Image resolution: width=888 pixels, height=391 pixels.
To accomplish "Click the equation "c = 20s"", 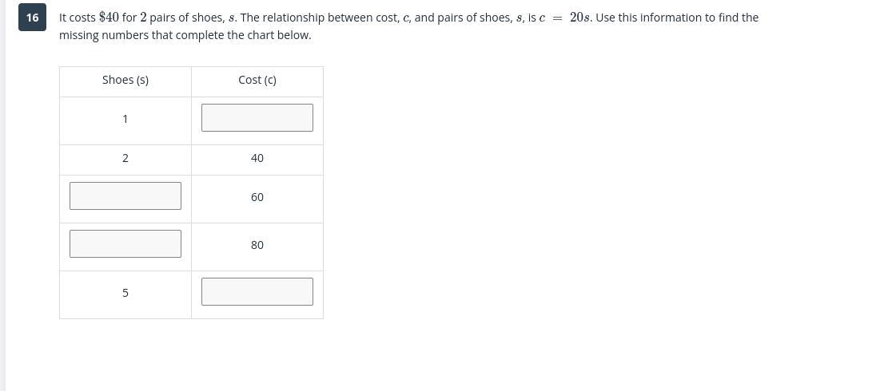I will pos(565,18).
